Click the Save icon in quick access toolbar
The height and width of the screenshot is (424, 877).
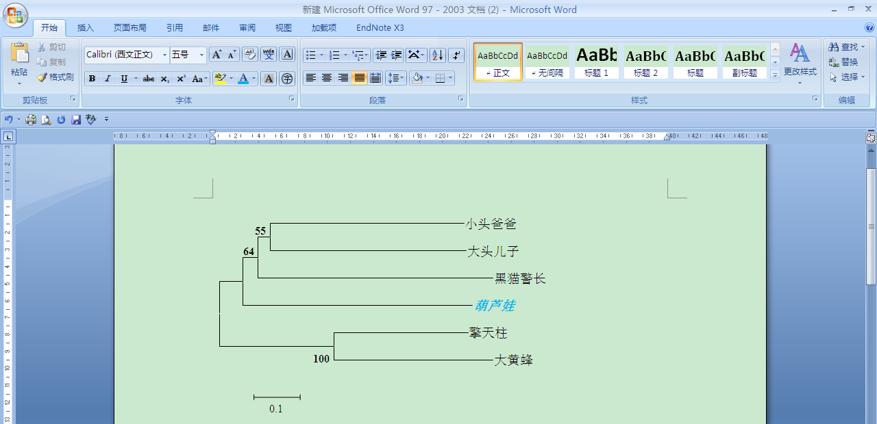76,120
